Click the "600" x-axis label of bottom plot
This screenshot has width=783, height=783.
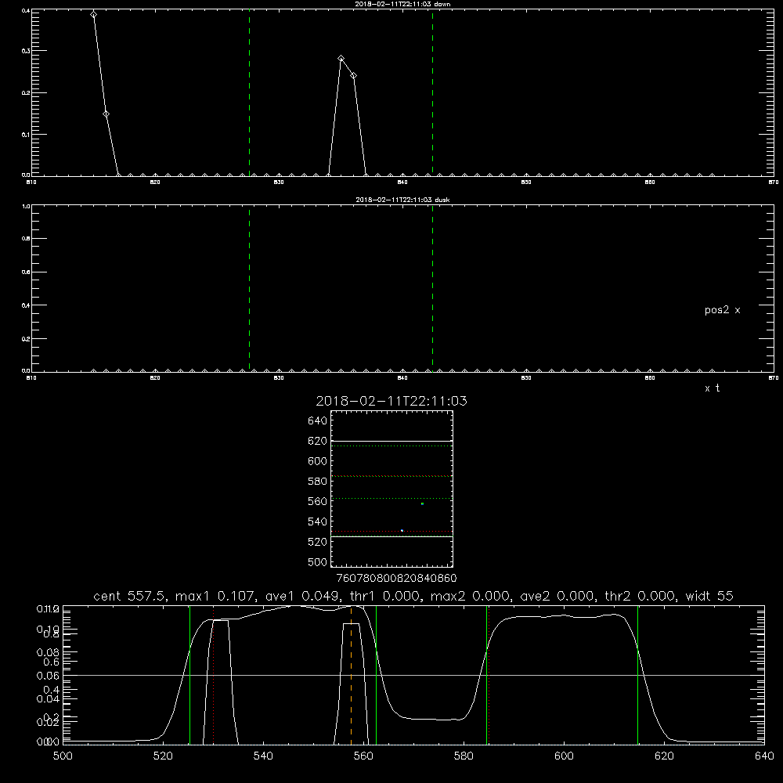564,756
